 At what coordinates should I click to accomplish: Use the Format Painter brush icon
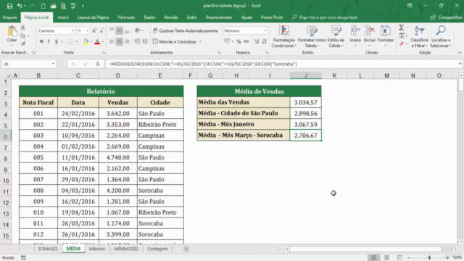tap(22, 43)
